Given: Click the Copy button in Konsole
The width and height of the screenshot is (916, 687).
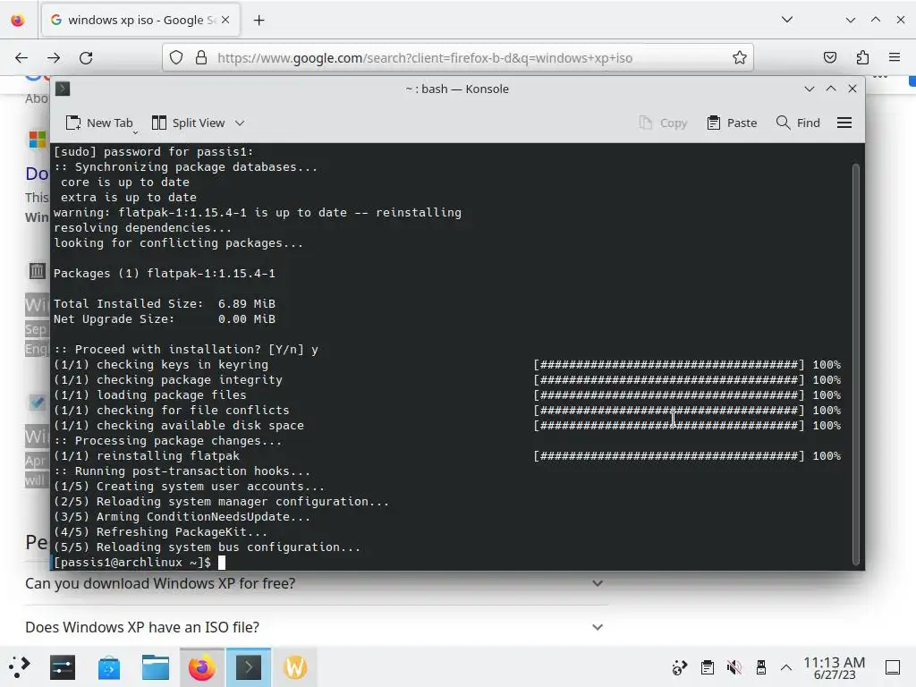Looking at the screenshot, I should [663, 123].
